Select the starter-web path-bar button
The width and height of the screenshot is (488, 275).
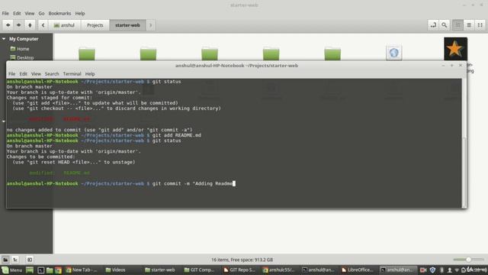point(127,25)
